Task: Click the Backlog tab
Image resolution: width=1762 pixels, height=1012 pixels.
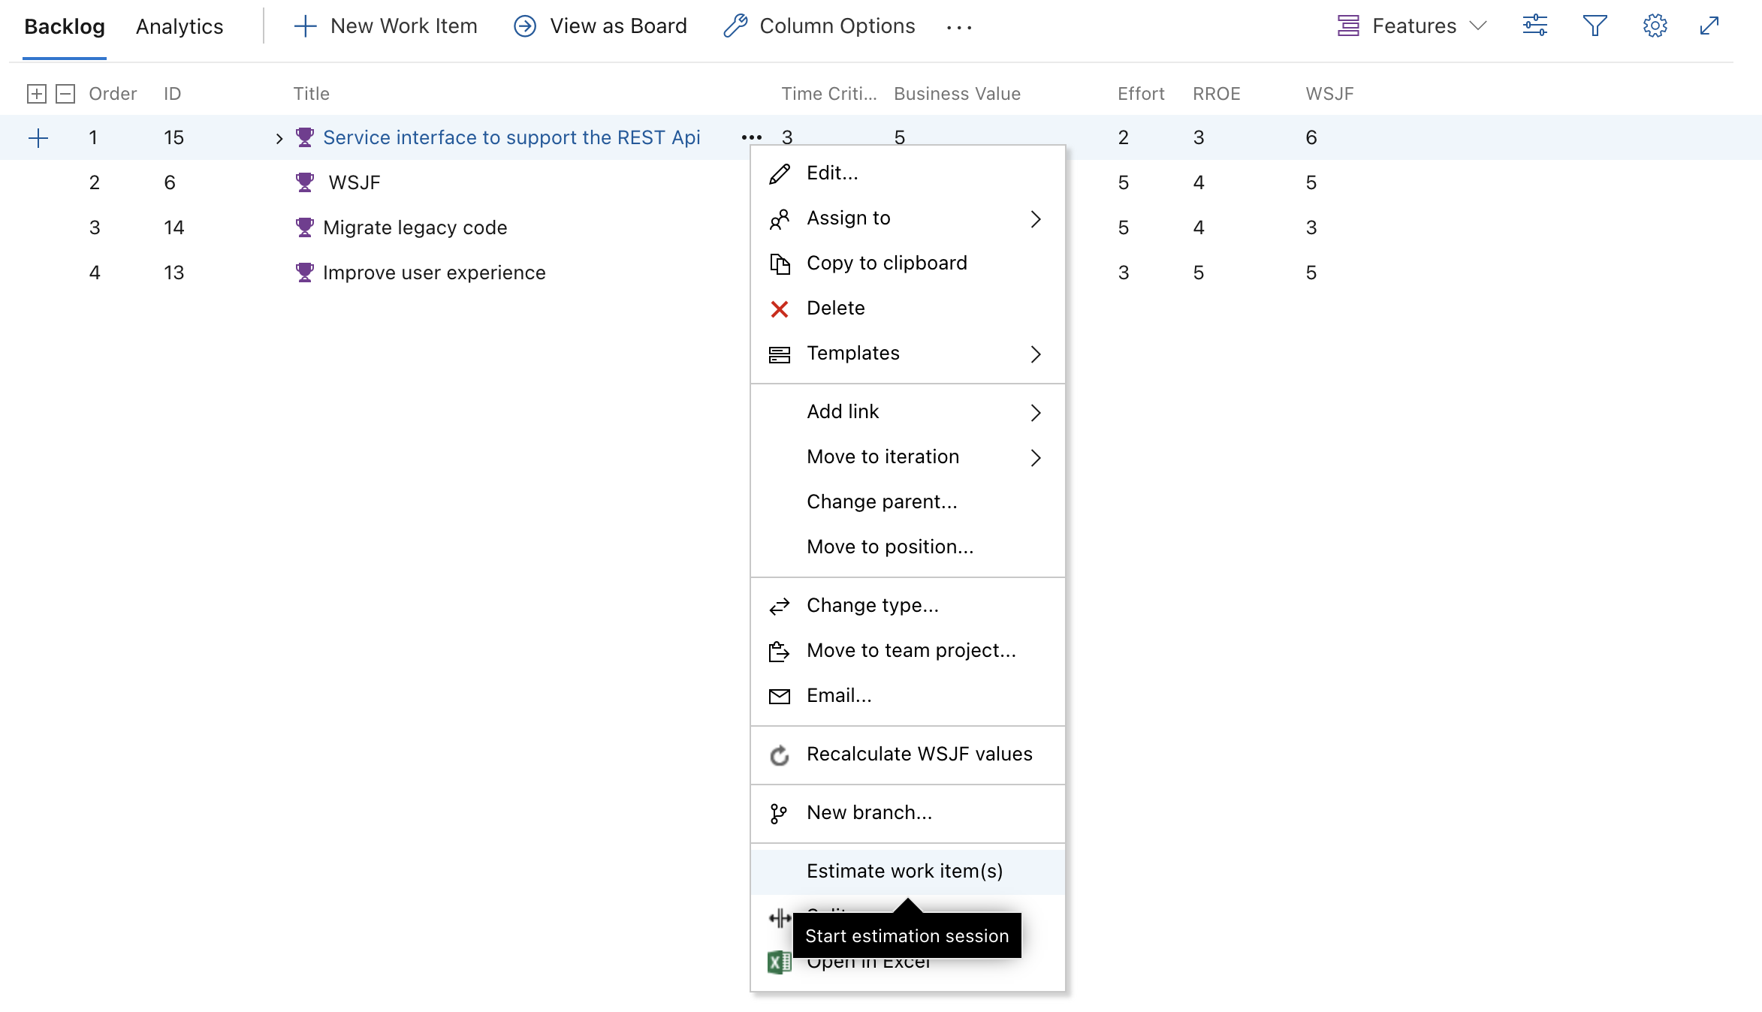Action: 63,26
